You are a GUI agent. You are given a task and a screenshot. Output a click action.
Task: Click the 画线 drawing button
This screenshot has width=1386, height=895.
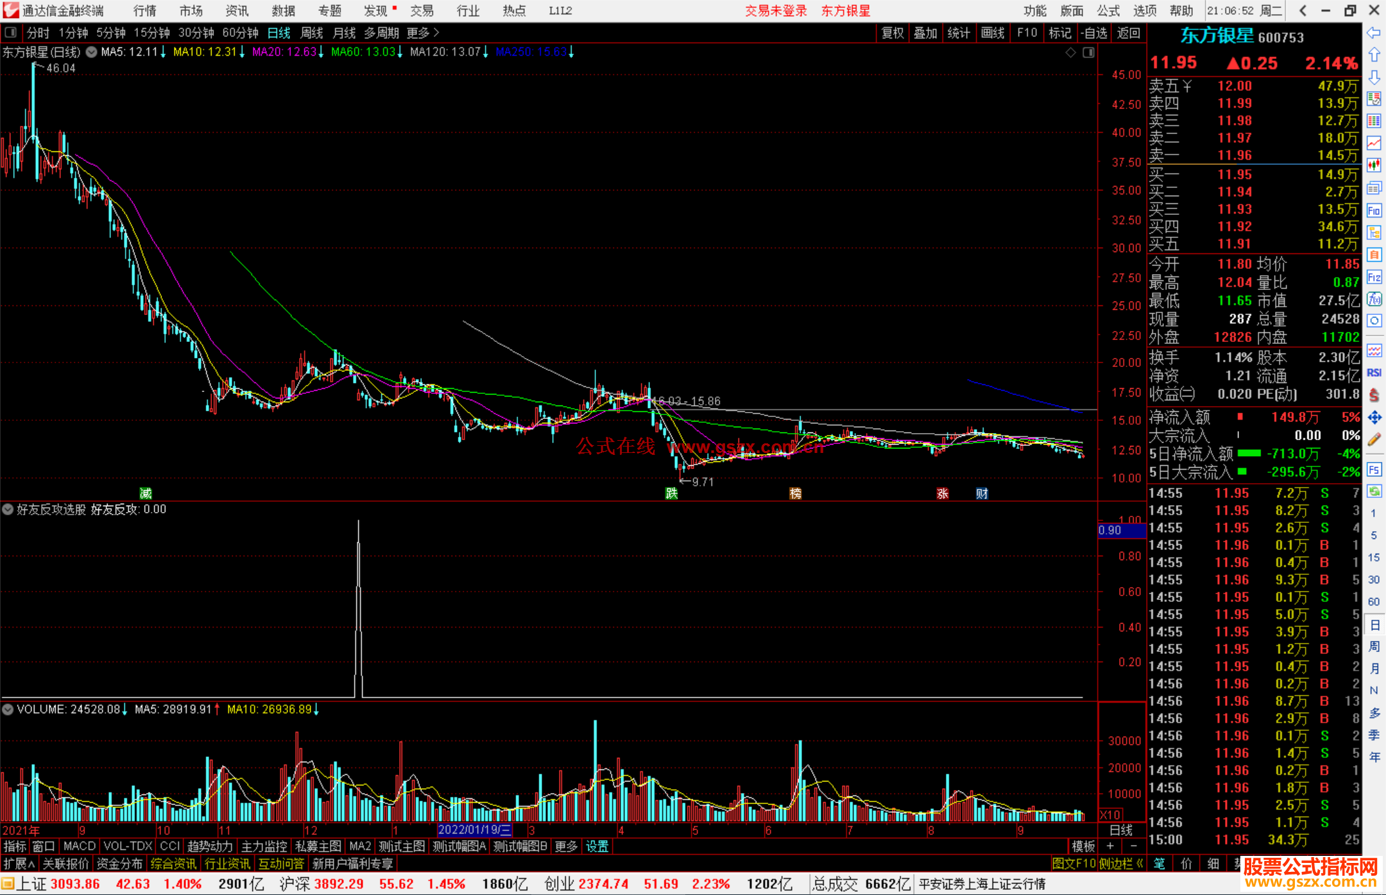pyautogui.click(x=993, y=33)
